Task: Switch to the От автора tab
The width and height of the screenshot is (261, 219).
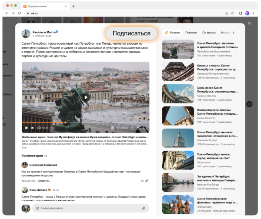Action: coord(209,33)
